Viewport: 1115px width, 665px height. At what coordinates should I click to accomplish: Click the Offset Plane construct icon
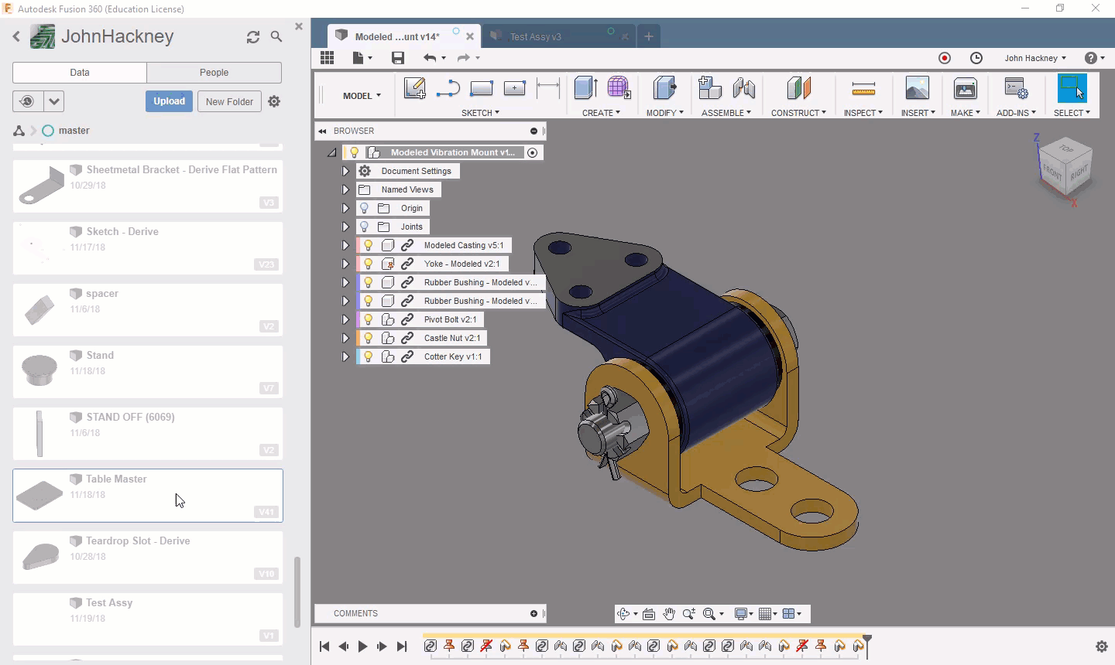click(x=798, y=88)
